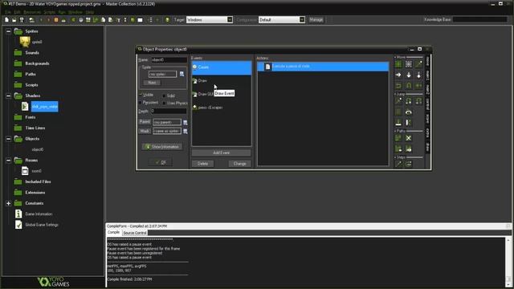Toggle the Uses Physics checkbox
The image size is (514, 289).
(164, 103)
